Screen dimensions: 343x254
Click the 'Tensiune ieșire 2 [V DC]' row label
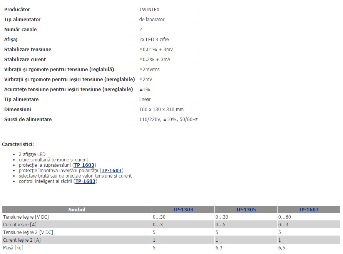[x=28, y=232]
